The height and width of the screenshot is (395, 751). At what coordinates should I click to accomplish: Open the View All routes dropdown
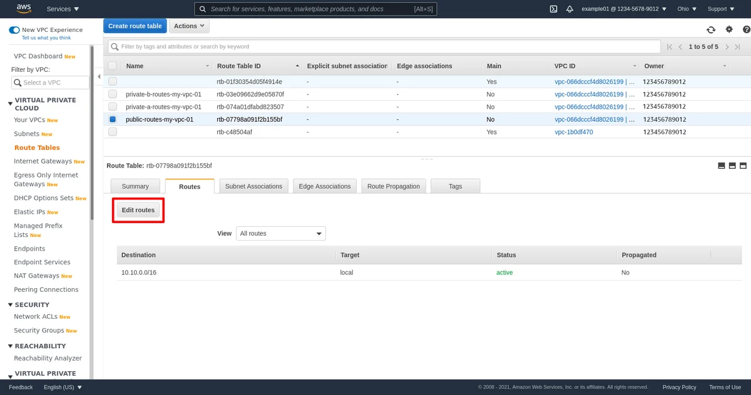(x=280, y=234)
